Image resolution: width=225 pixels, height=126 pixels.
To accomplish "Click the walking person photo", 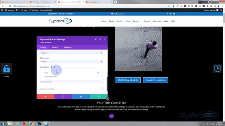I will [x=138, y=49].
